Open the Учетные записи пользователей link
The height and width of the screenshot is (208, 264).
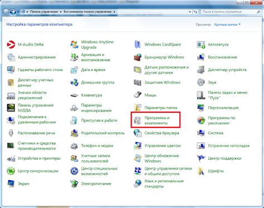96,159
